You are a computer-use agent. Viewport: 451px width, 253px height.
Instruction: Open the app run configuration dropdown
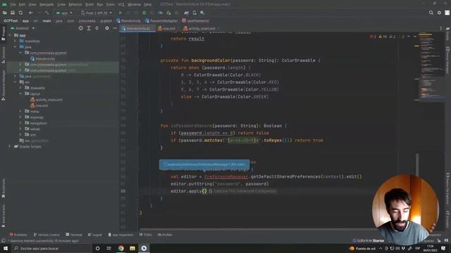click(x=64, y=13)
